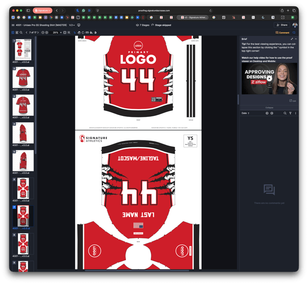308x284 pixels.
Task: Play the Approving Designs help video
Action: (x=269, y=78)
